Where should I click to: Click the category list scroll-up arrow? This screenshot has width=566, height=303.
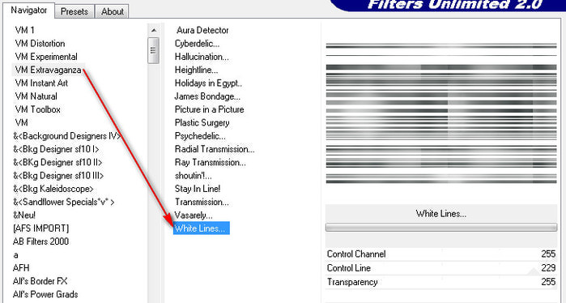click(x=154, y=30)
